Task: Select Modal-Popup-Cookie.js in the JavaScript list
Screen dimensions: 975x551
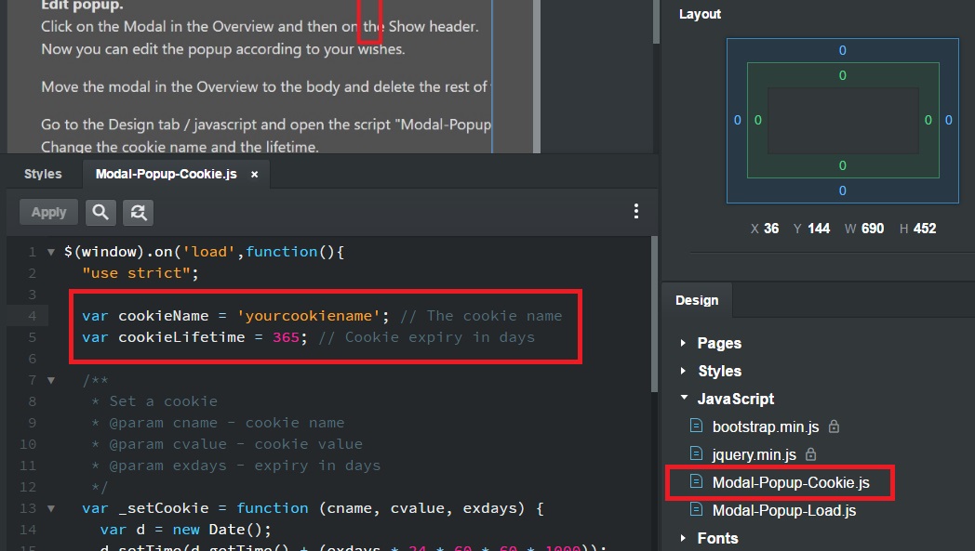Action: [790, 482]
